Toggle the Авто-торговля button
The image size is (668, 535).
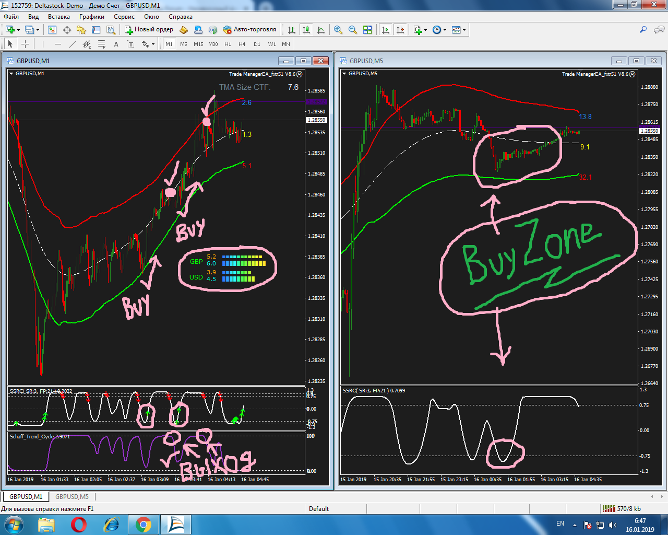249,30
